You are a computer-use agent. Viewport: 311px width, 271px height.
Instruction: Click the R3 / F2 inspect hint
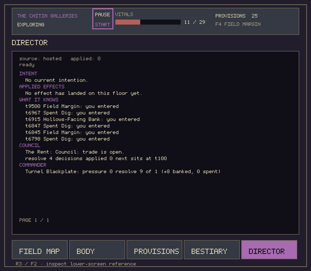[x=76, y=264]
